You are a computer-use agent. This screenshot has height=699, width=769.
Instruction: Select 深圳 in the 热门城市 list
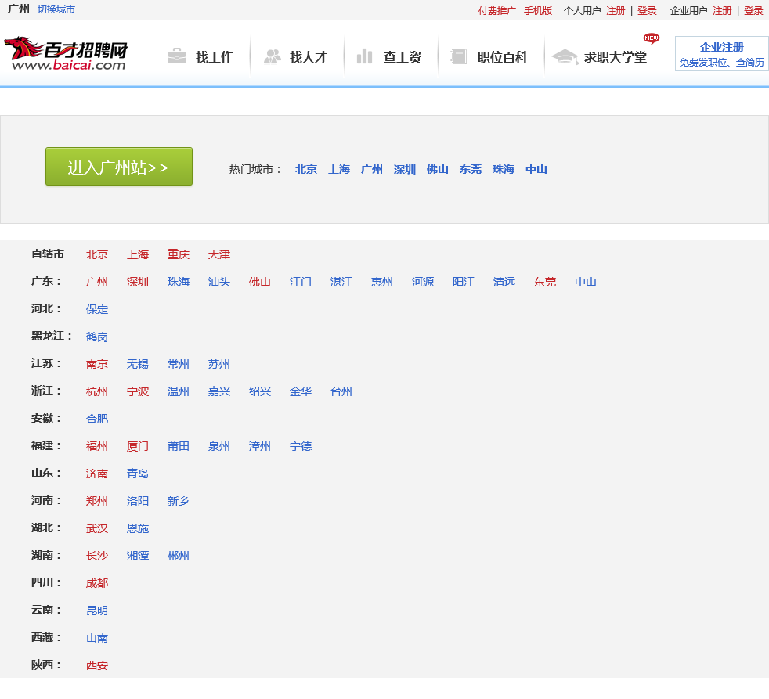405,169
